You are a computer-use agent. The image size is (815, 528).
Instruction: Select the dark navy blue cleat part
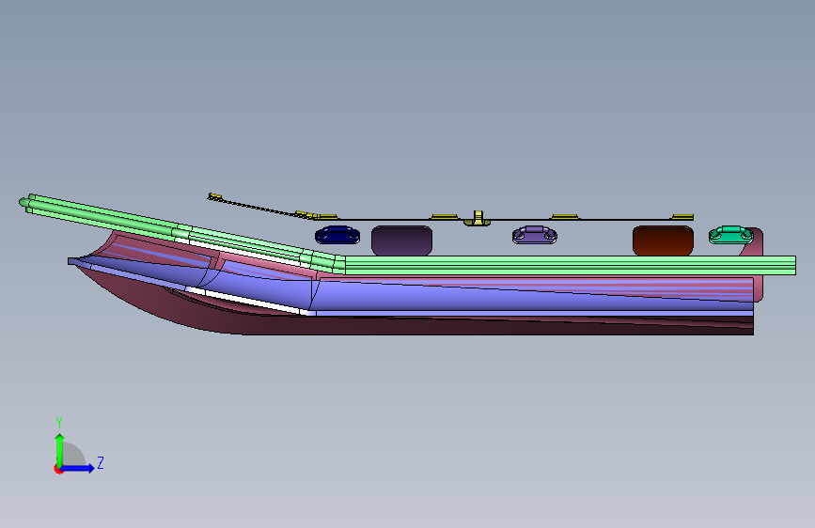337,235
